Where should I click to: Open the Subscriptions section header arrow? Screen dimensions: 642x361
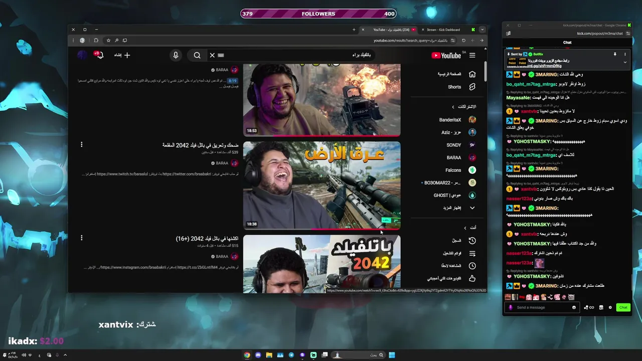(453, 107)
